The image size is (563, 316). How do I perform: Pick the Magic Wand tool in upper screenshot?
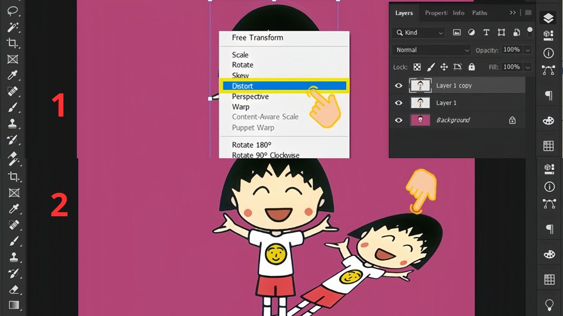[x=13, y=27]
